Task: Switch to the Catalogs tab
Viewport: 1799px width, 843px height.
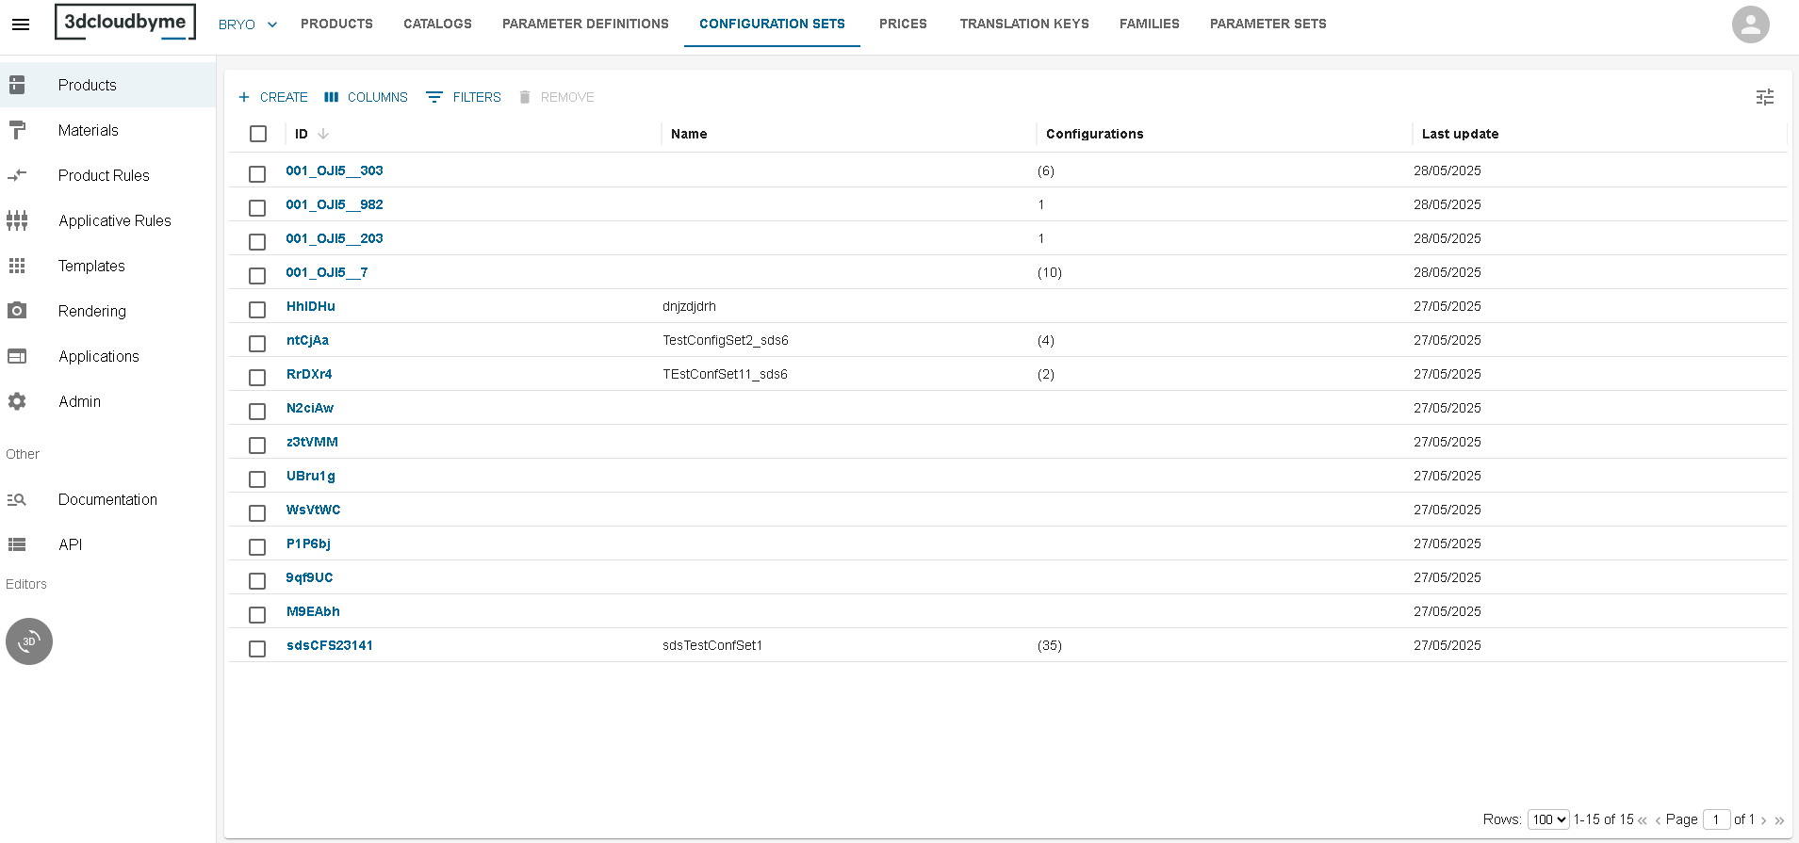Action: coord(437,24)
